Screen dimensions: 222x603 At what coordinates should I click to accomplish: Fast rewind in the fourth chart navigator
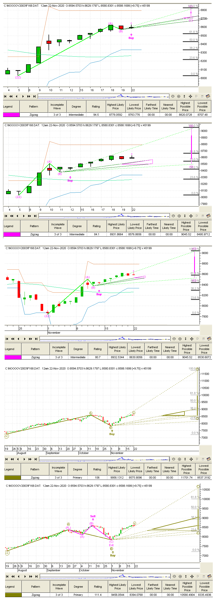click(x=12, y=459)
